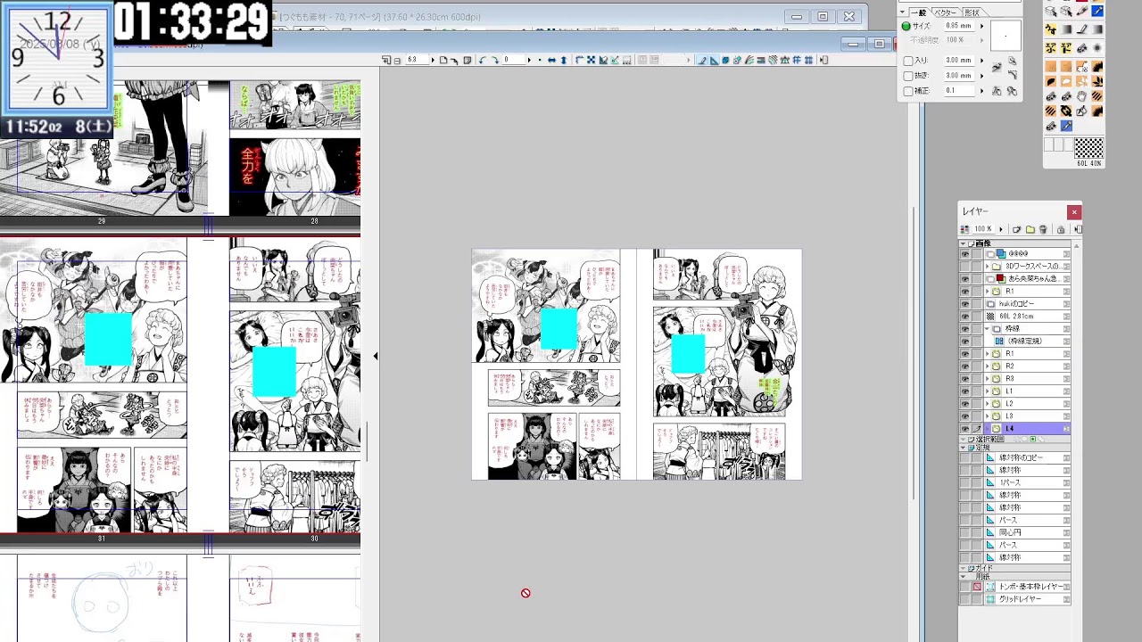
Task: Toggle the ruler snap triangle icon
Action: 714,61
